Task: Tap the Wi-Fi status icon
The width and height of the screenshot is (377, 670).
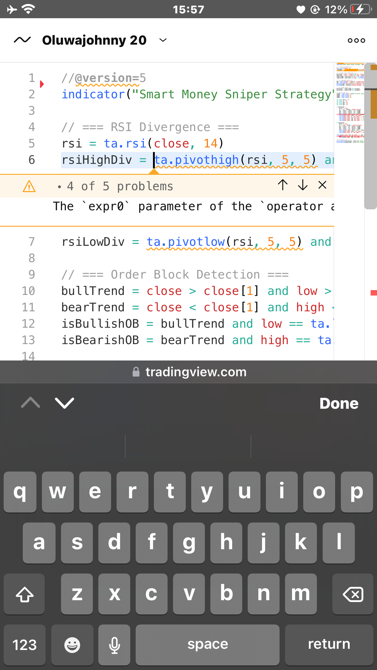Action: point(29,9)
